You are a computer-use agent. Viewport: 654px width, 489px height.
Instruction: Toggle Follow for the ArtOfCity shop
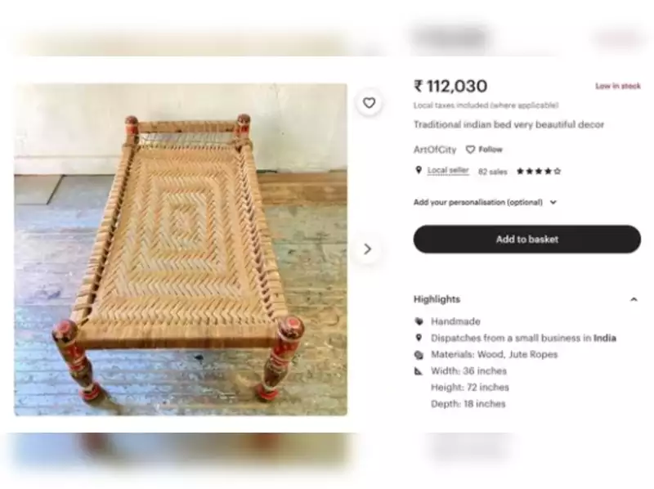point(487,150)
